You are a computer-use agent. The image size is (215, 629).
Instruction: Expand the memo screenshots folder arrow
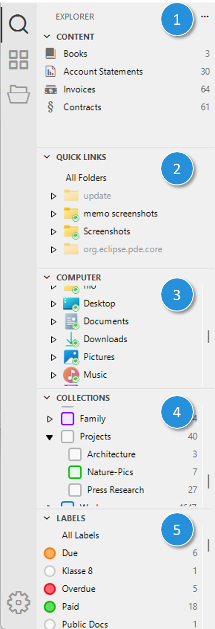tap(54, 214)
